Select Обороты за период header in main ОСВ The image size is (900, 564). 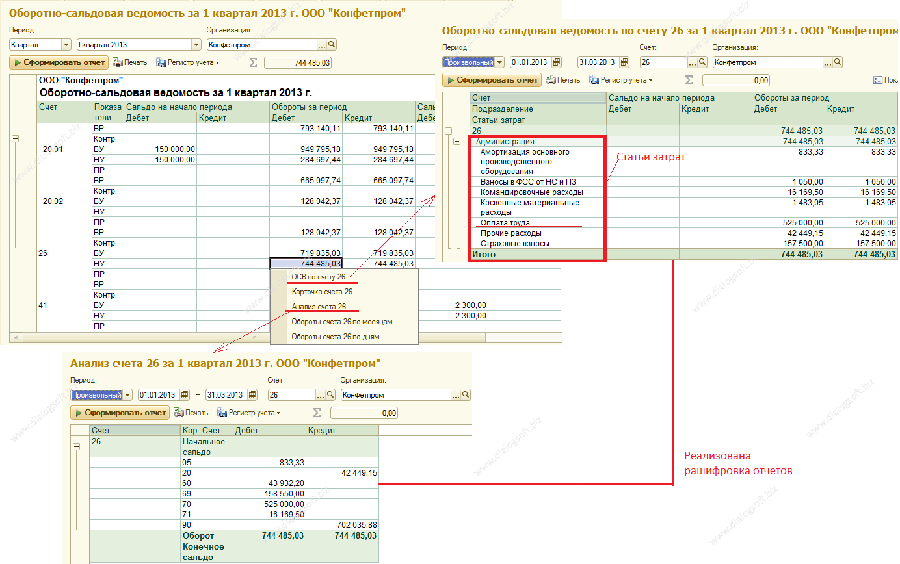pos(342,107)
